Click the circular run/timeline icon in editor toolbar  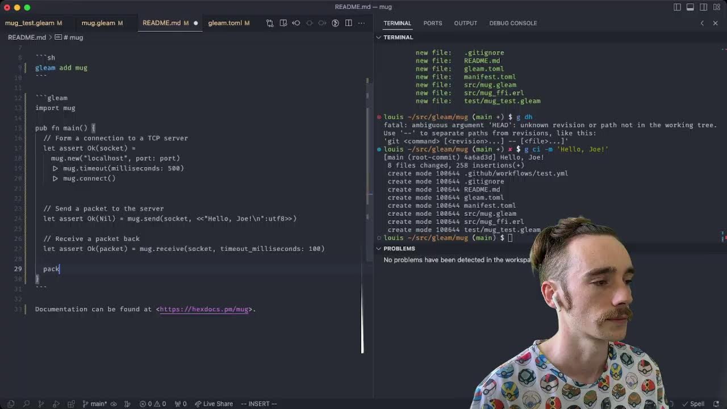click(x=335, y=23)
